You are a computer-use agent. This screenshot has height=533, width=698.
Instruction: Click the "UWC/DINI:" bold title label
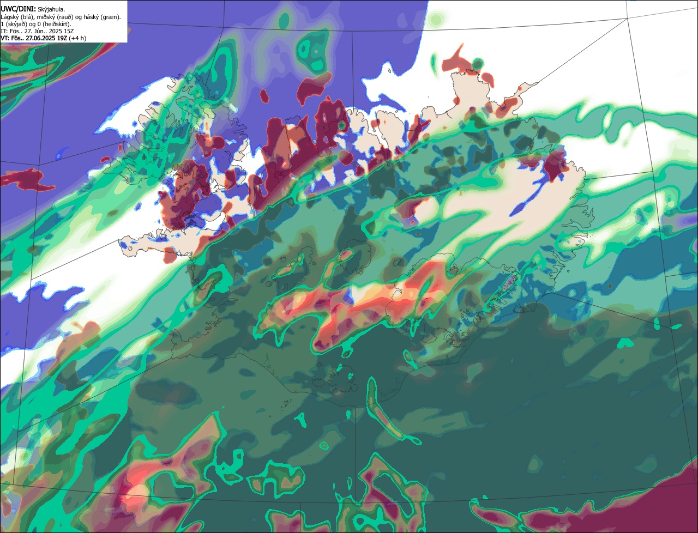(x=19, y=9)
